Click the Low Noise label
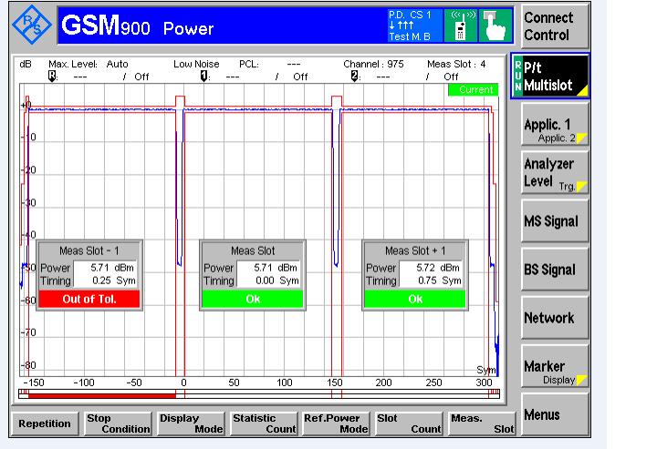657x449 pixels. (x=196, y=64)
